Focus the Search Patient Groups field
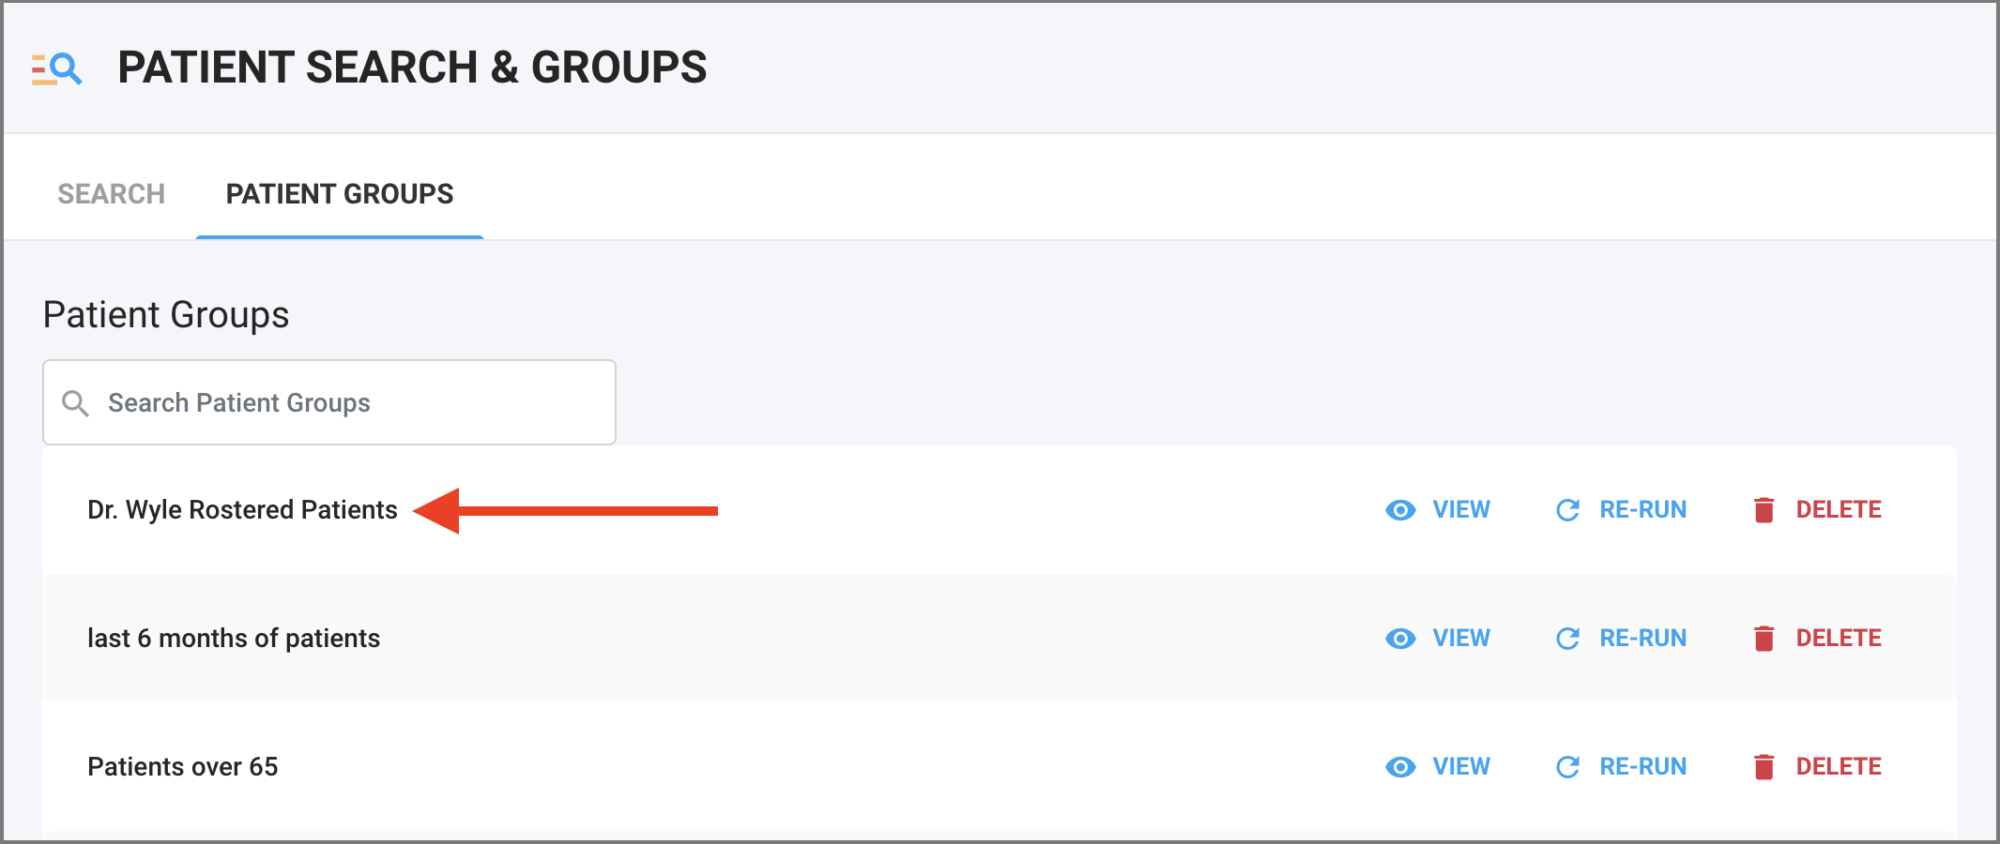This screenshot has height=844, width=2000. (329, 402)
